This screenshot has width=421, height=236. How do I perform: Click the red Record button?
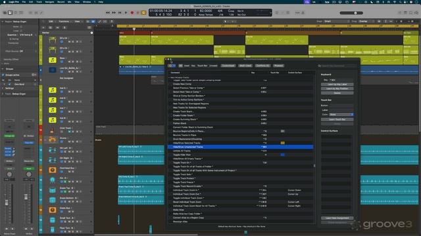pos(132,12)
